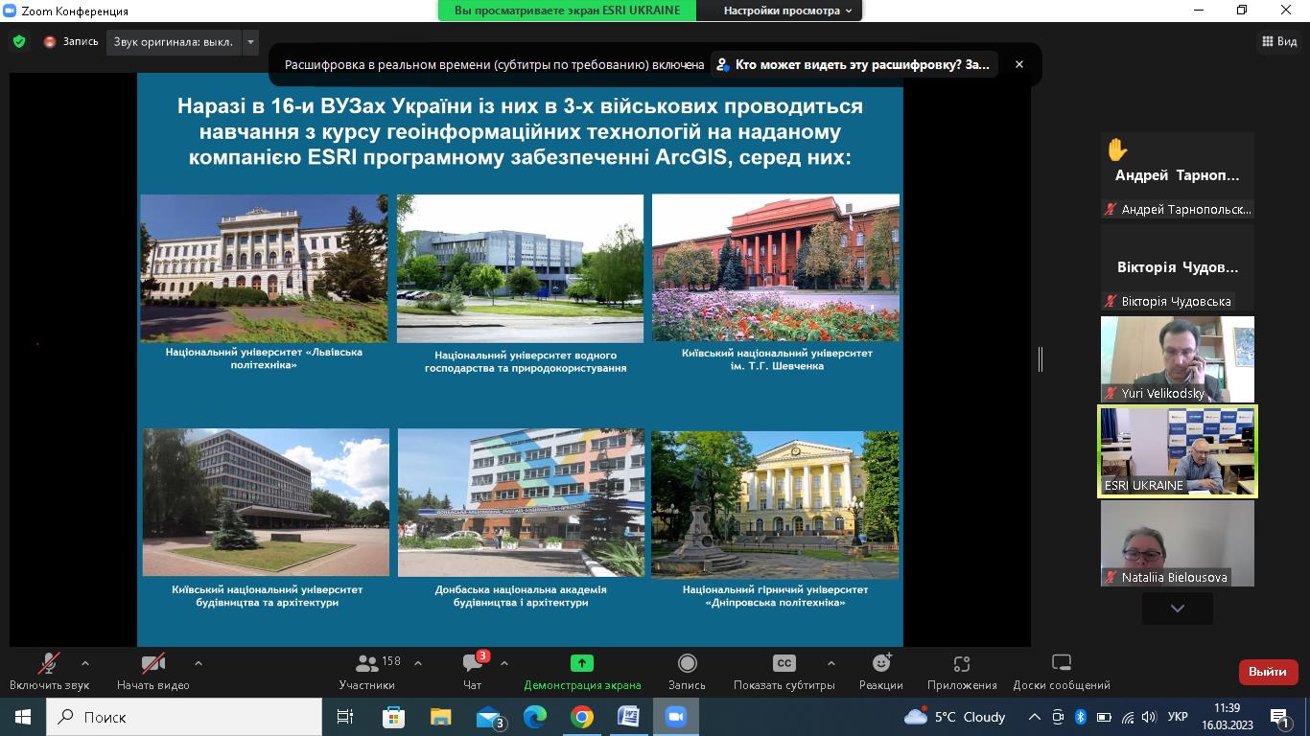Close the transcription notification banner

point(1019,64)
